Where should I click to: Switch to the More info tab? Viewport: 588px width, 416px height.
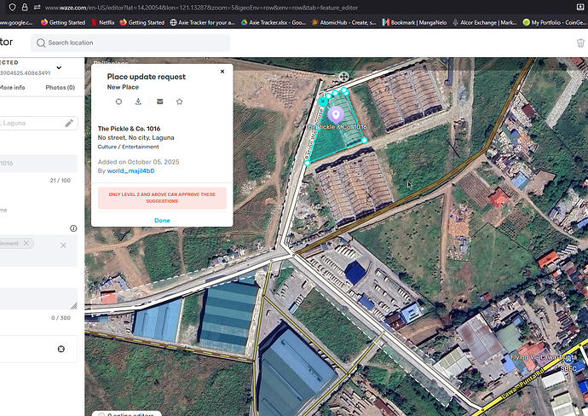(x=12, y=87)
